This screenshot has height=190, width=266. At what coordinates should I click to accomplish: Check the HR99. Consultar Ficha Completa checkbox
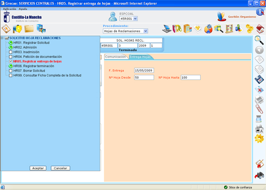tap(10, 75)
